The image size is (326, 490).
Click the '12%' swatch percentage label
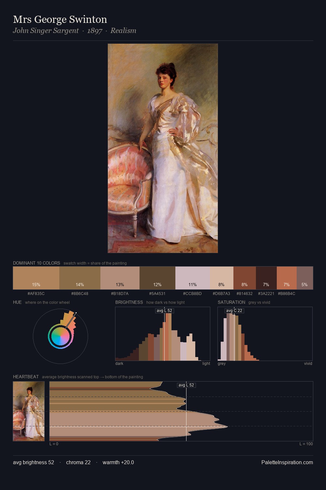coord(157,285)
